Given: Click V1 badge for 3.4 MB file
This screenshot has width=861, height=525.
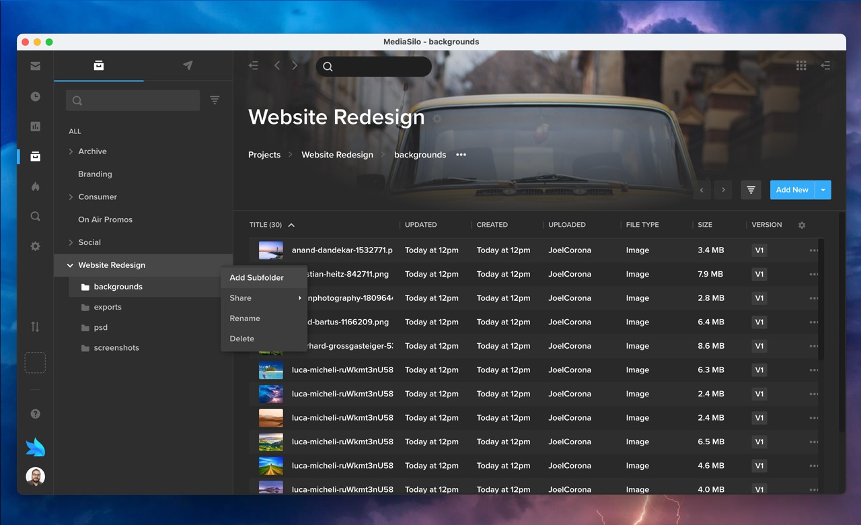Looking at the screenshot, I should coord(759,250).
